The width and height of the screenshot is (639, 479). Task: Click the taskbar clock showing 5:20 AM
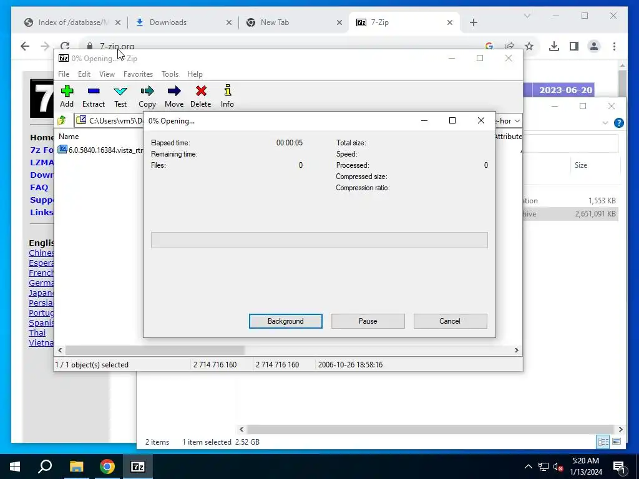pyautogui.click(x=585, y=467)
